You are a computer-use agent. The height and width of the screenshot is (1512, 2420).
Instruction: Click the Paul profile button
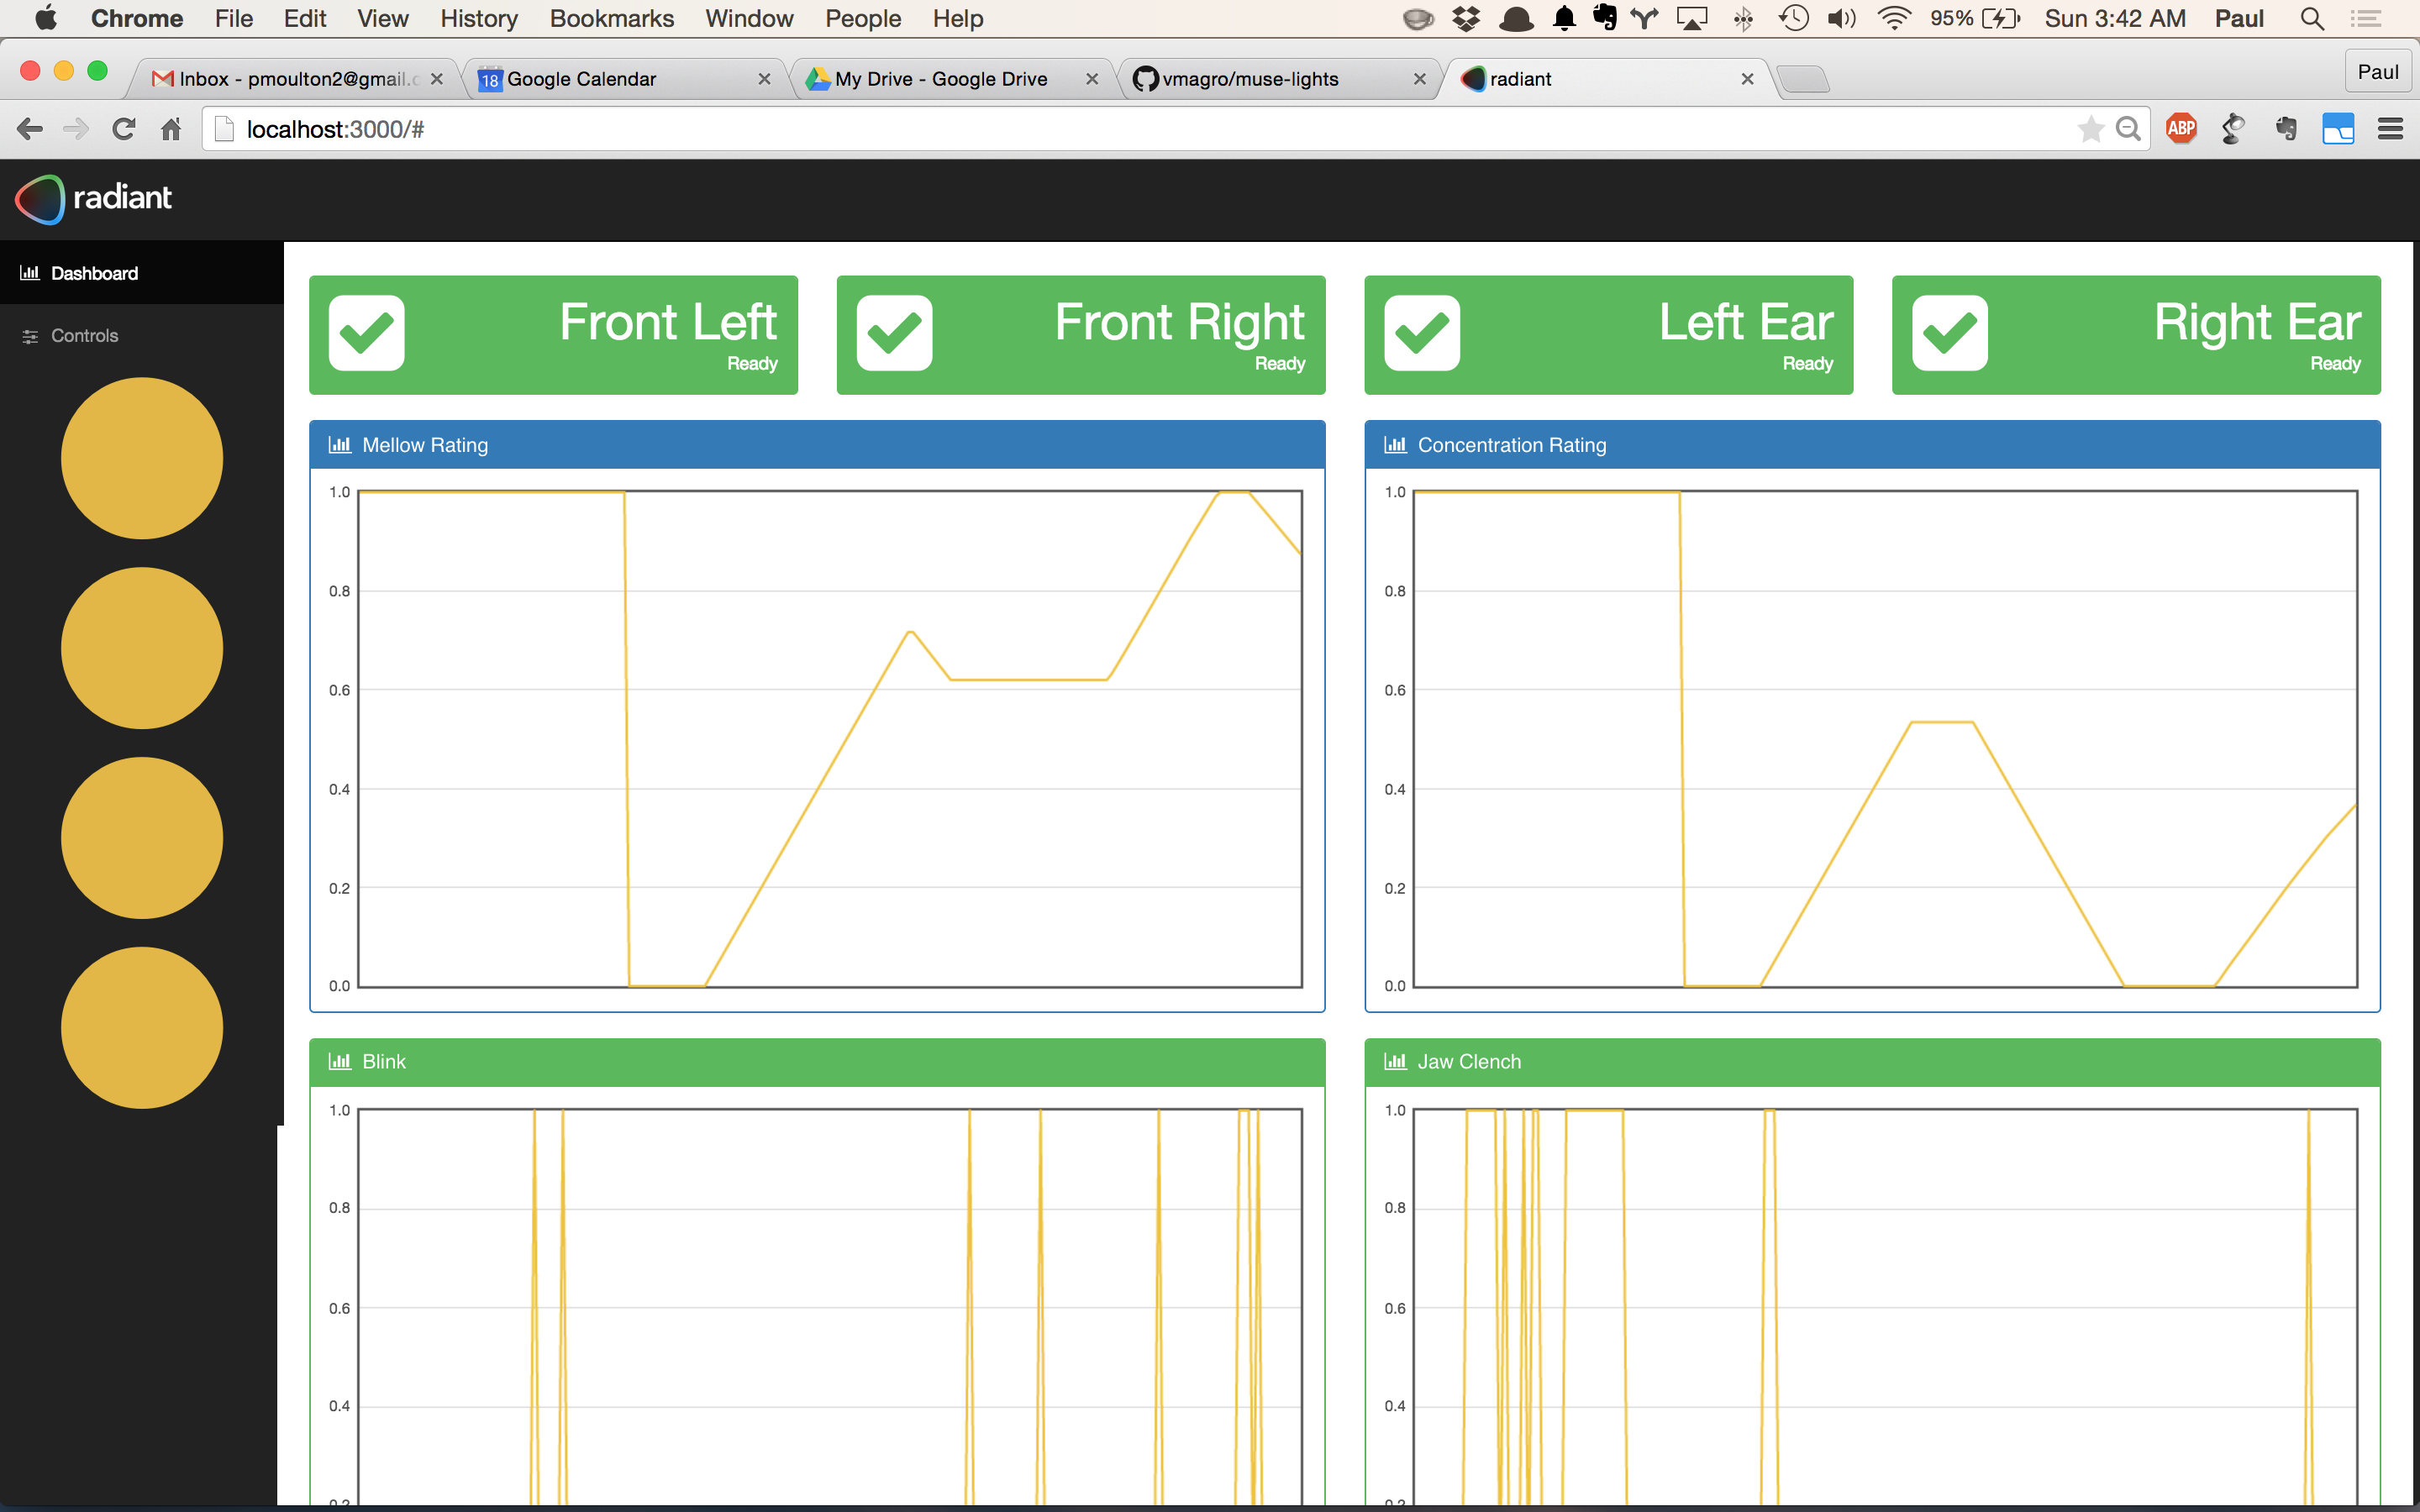pos(2377,72)
